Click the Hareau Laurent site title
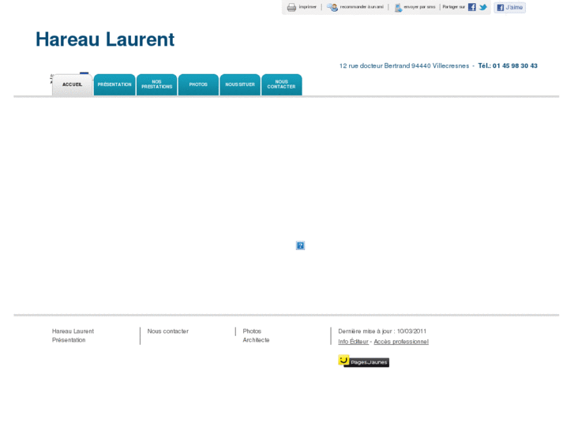Image resolution: width=574 pixels, height=430 pixels. (105, 39)
